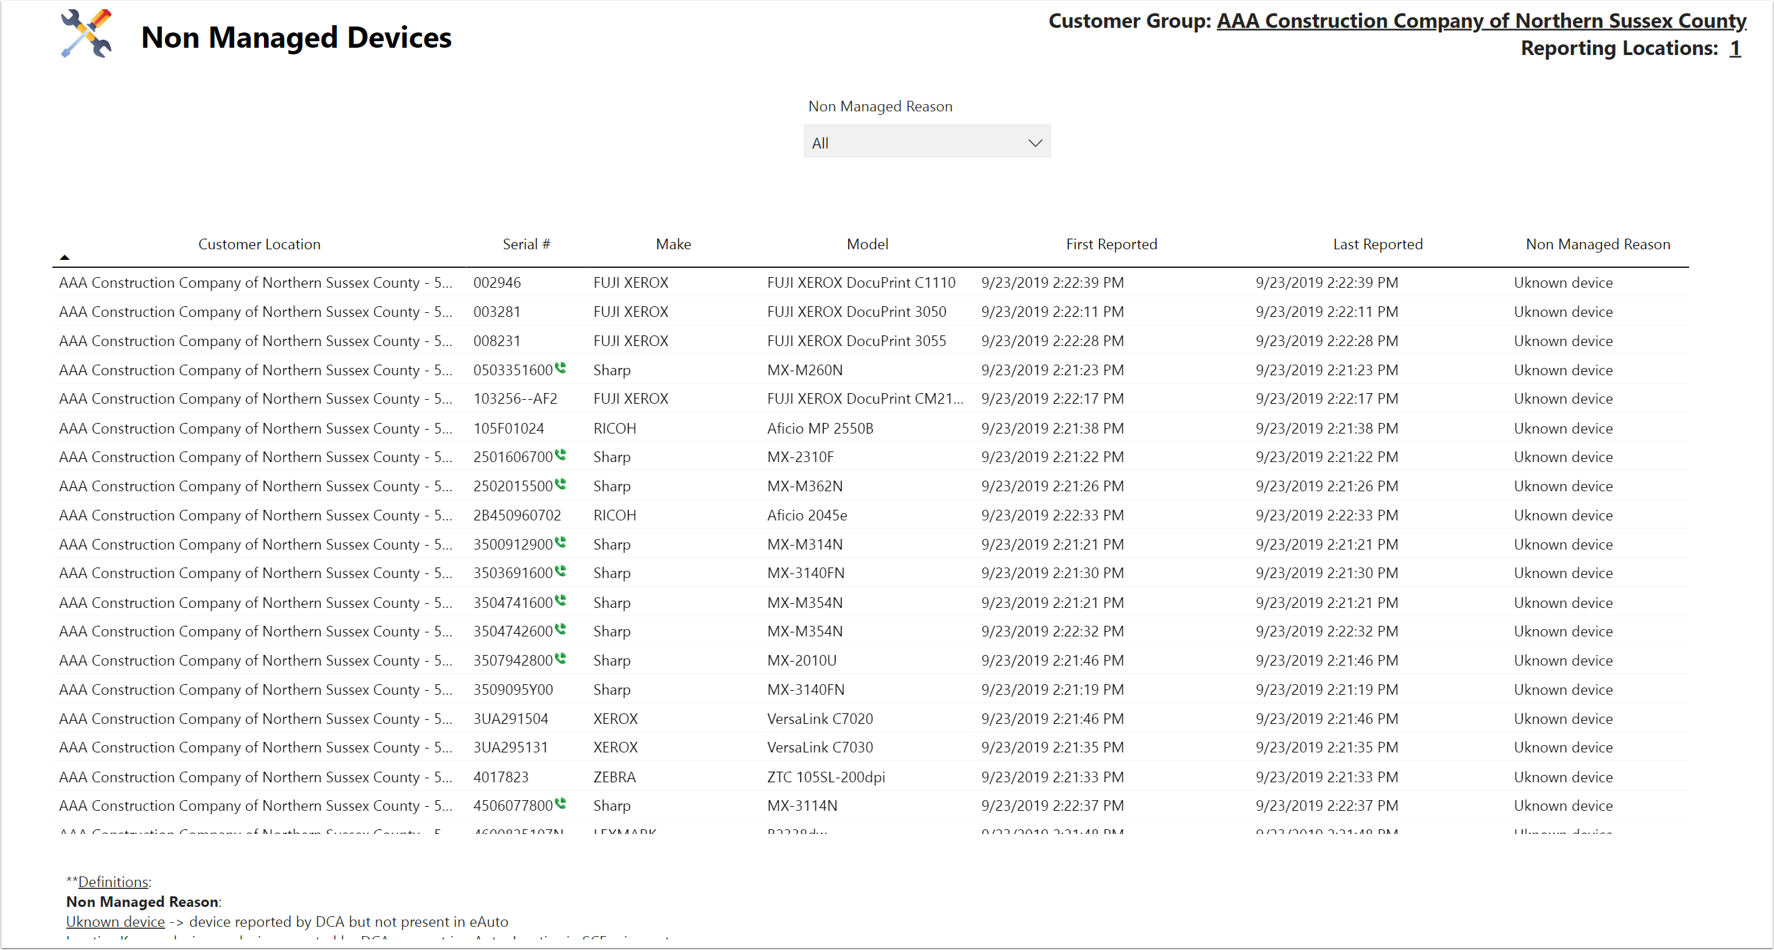The image size is (1774, 950).
Task: Click model ZTC 105SL-200dpi cell
Action: pos(826,777)
